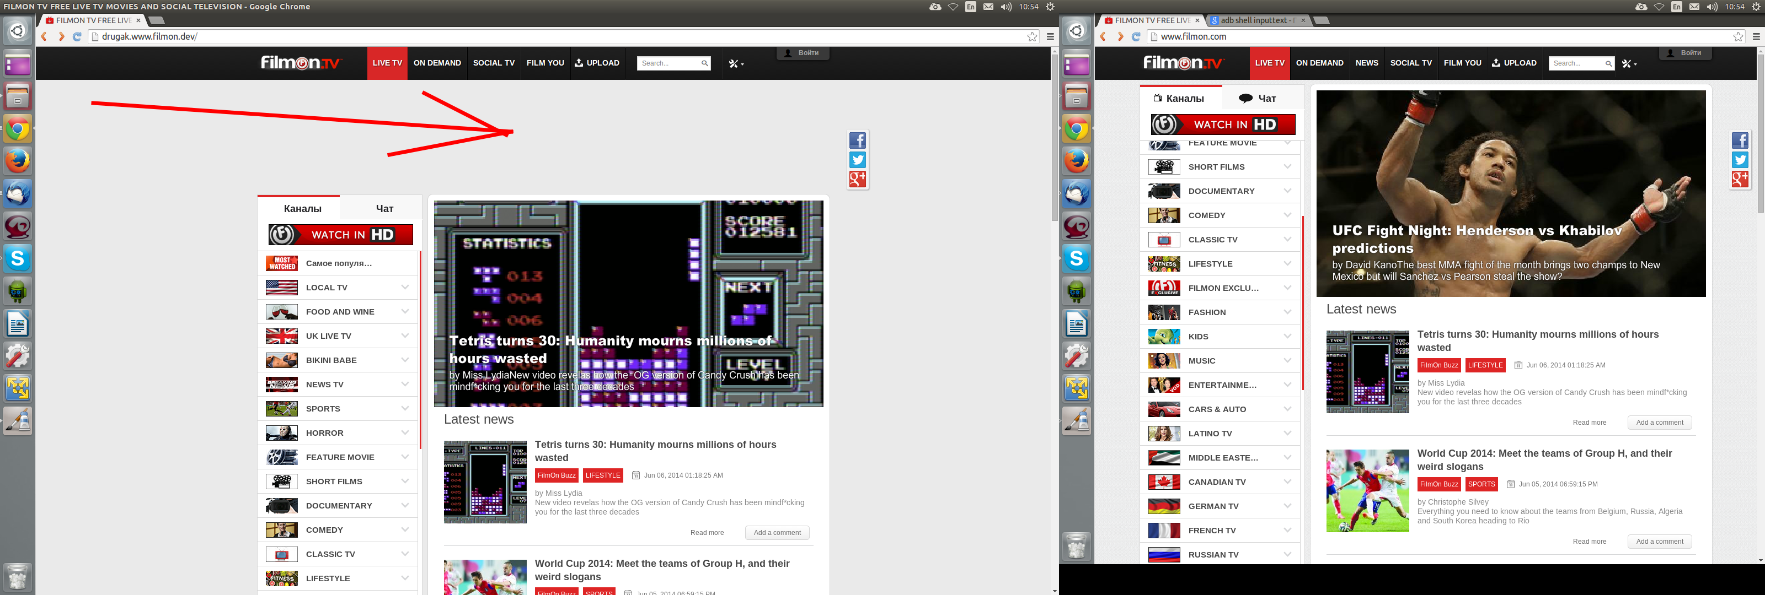Click the Twitter share icon in right window

pos(1740,160)
